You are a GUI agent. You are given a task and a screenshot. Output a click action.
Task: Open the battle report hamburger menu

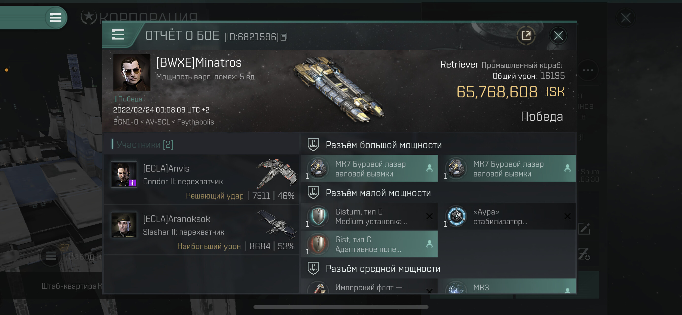pos(118,35)
